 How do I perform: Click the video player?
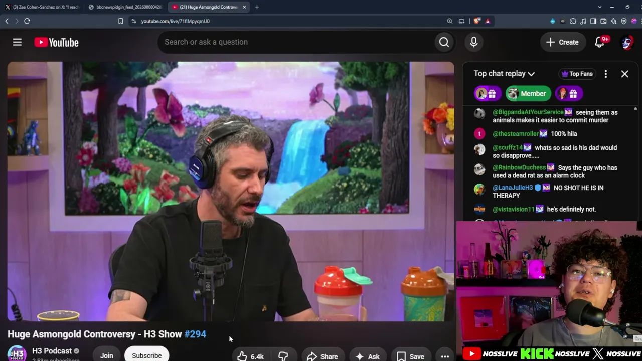coord(231,192)
